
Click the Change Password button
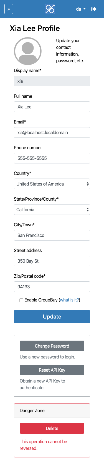tap(52, 346)
